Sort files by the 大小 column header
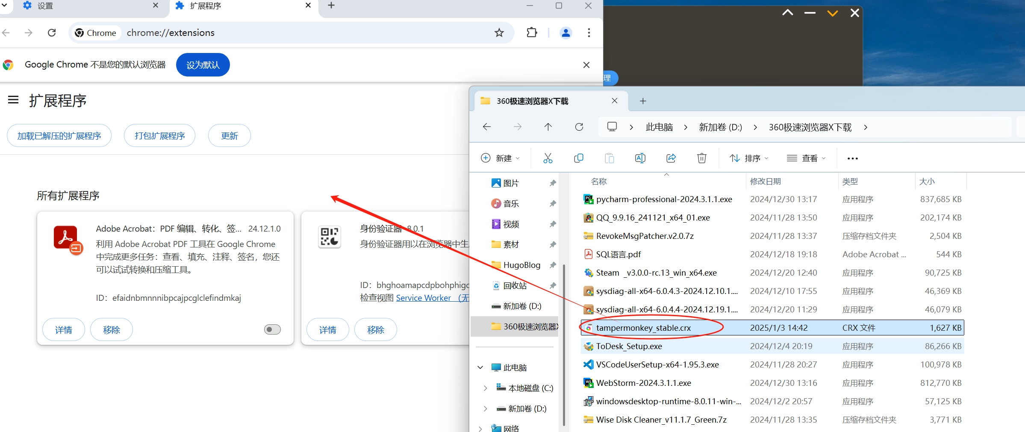 pyautogui.click(x=927, y=182)
